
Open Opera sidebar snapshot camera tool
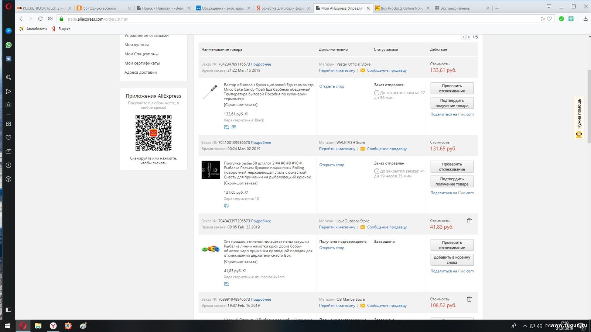pyautogui.click(x=8, y=105)
